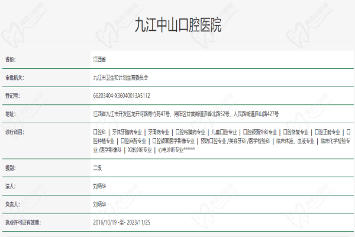
Task: Select the 负责人 label
Action: coord(12,204)
